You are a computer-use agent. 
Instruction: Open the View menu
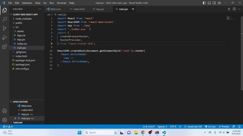pos(38,3)
